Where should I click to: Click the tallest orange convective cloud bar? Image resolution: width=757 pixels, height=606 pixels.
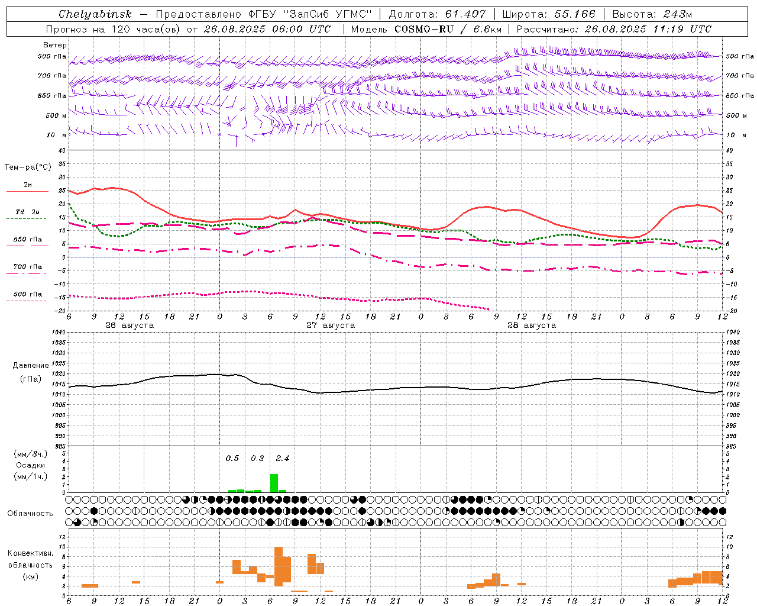point(279,566)
